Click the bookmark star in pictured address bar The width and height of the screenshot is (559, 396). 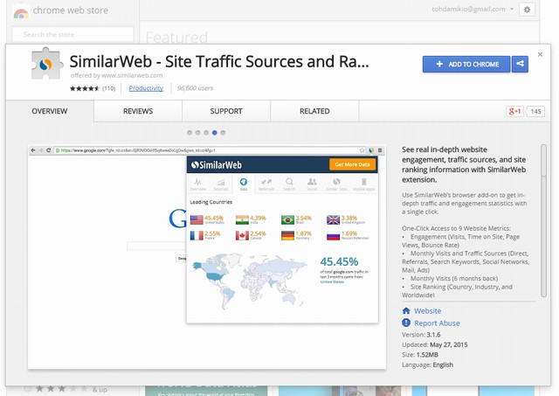click(362, 150)
